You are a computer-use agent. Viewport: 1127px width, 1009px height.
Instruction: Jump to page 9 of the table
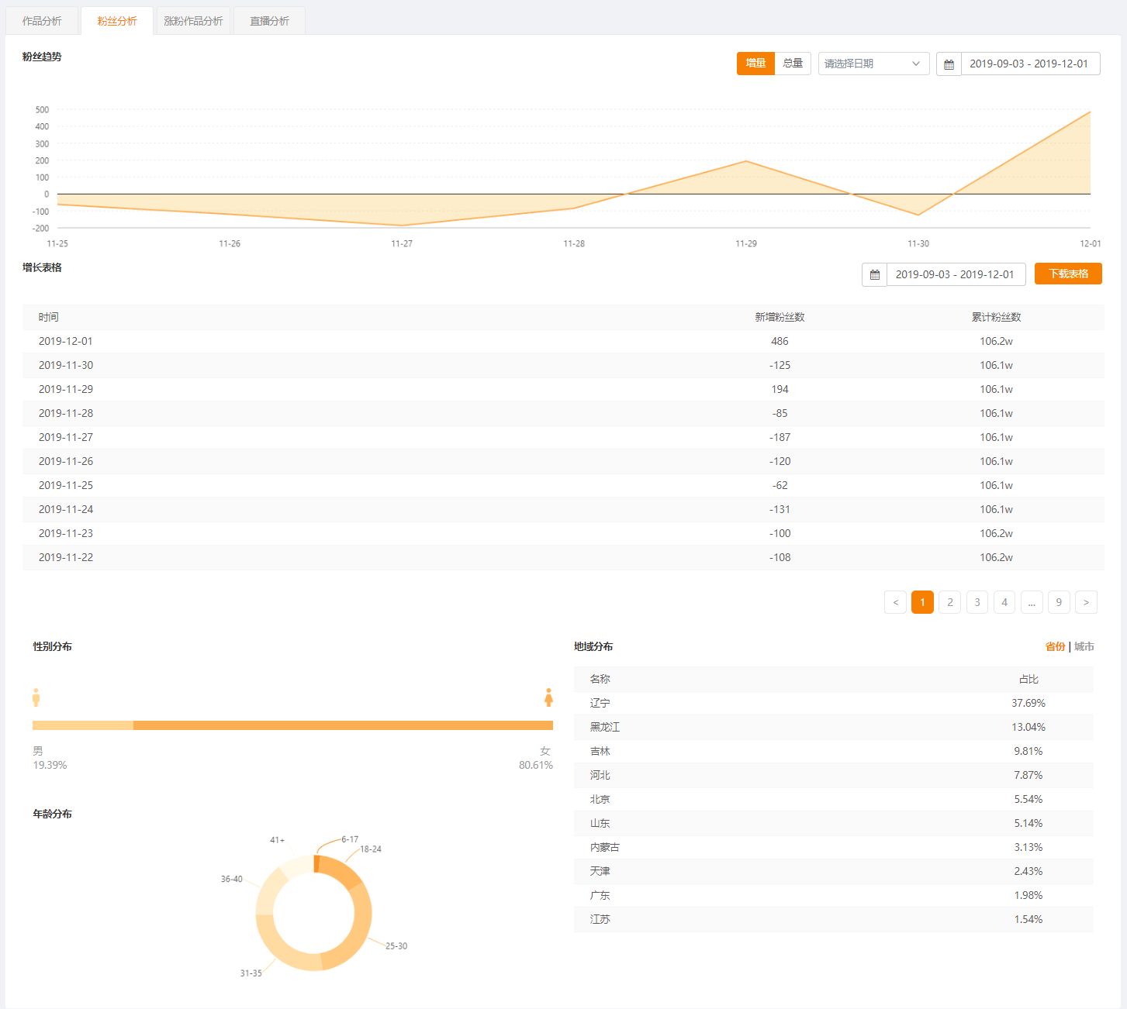[1059, 602]
